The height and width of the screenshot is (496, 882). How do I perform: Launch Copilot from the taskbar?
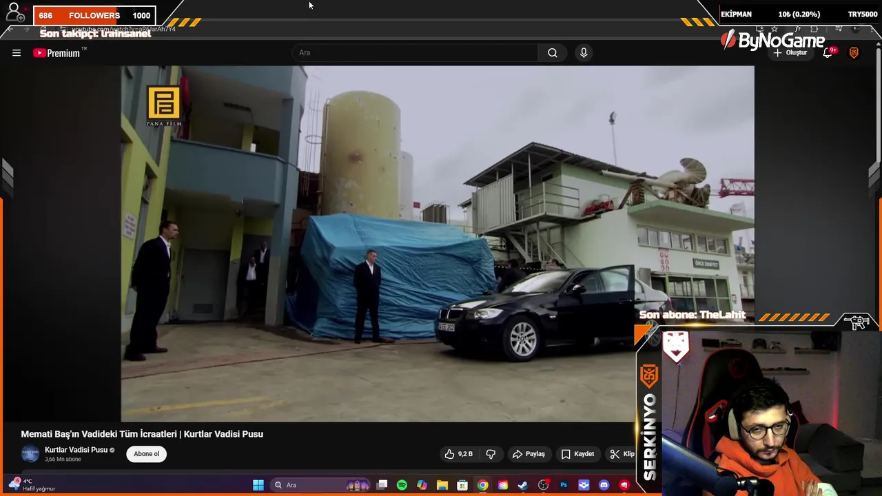(x=422, y=485)
